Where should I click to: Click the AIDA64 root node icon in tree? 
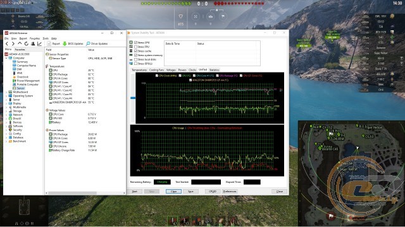pyautogui.click(x=6, y=54)
